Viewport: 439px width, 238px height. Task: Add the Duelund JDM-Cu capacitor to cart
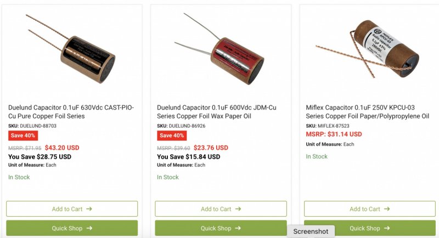point(221,209)
